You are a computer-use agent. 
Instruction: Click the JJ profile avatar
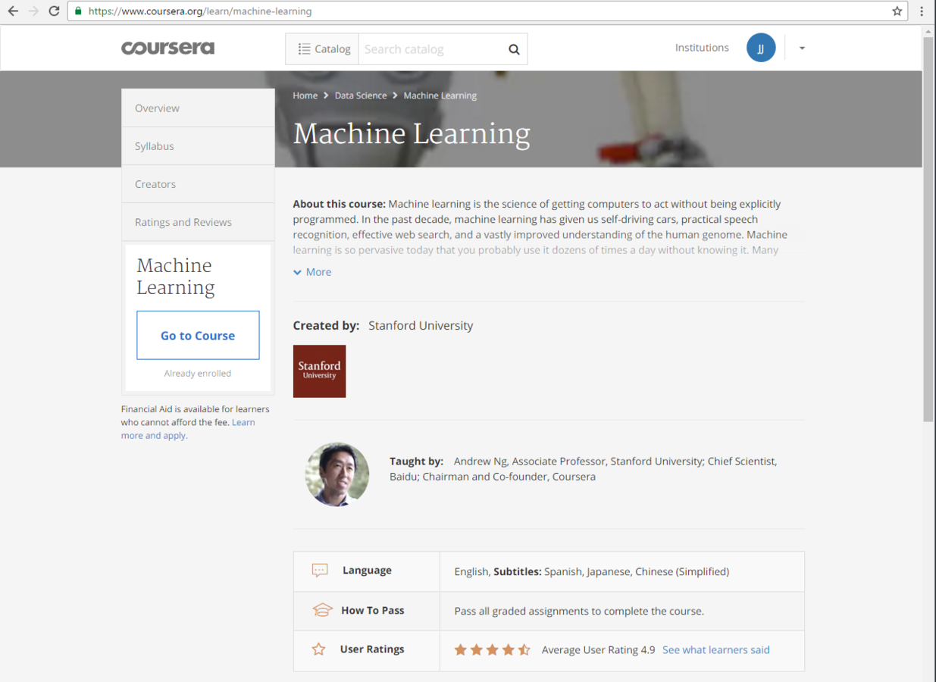pyautogui.click(x=761, y=48)
